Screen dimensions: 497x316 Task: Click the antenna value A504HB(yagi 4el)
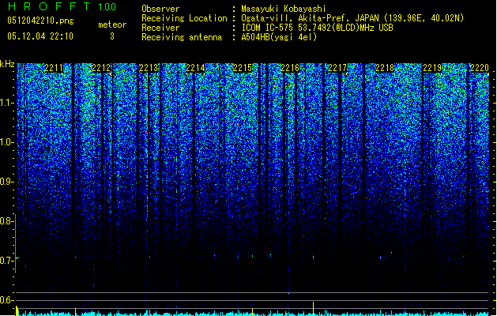(279, 37)
